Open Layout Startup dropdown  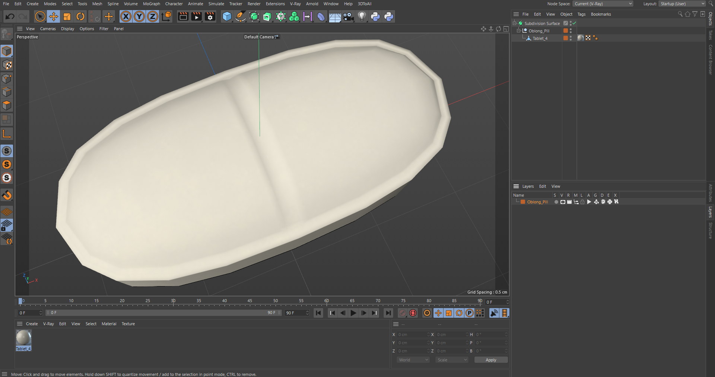(682, 4)
